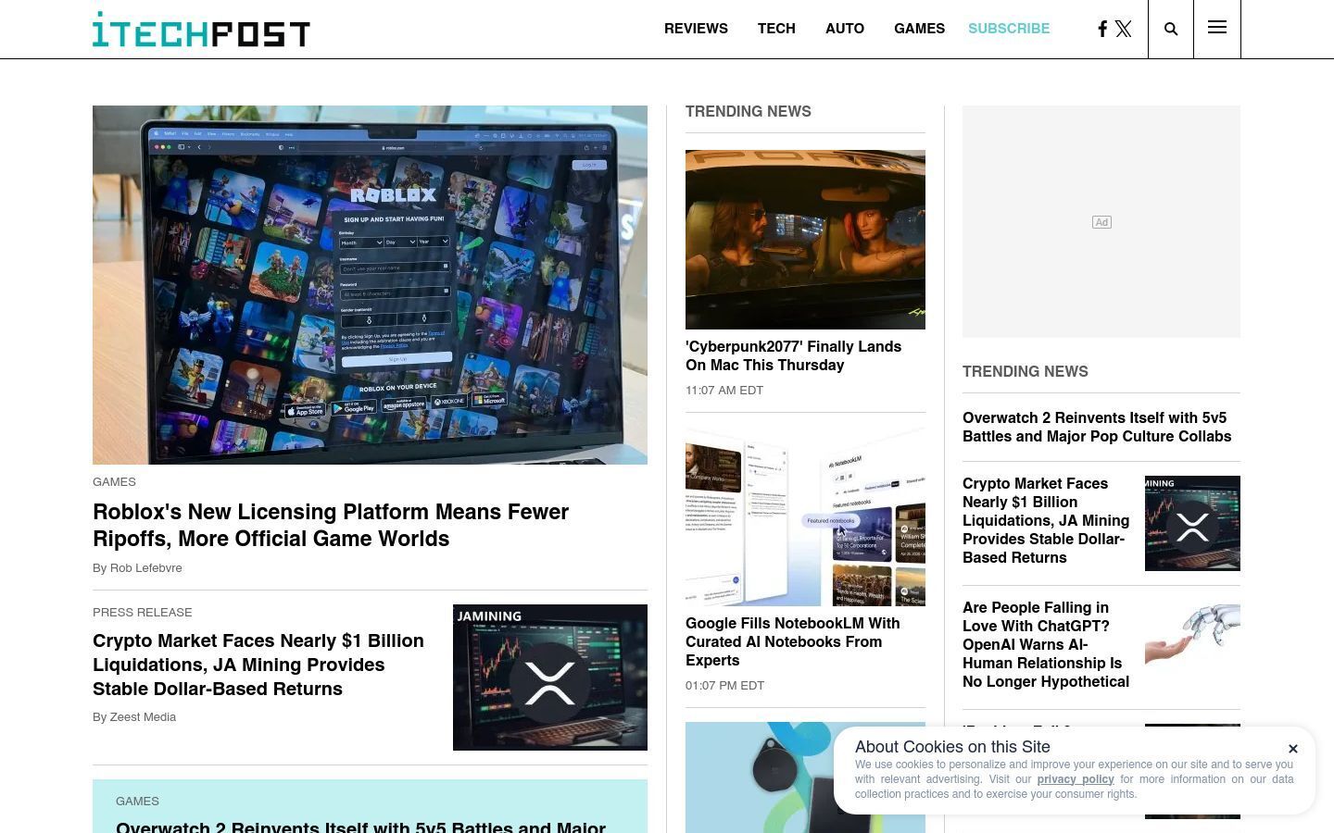Image resolution: width=1334 pixels, height=833 pixels.
Task: Open sidebar Overwatch 2 5v5 headline
Action: (x=1097, y=427)
